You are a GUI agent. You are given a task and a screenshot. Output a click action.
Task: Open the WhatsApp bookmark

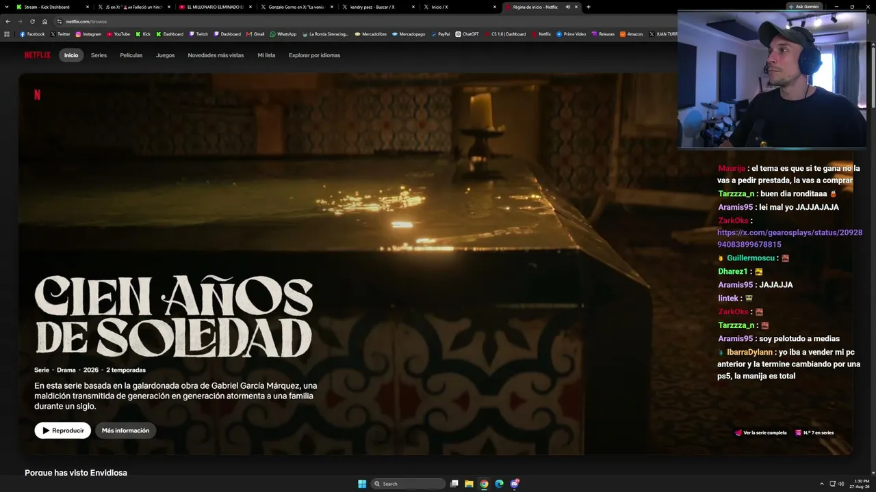283,34
